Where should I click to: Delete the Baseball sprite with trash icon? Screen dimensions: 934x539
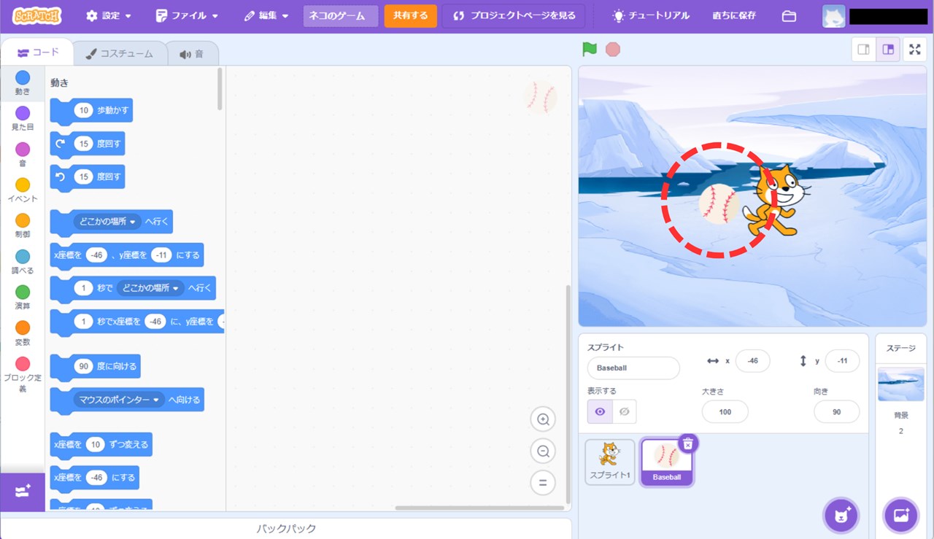(688, 443)
